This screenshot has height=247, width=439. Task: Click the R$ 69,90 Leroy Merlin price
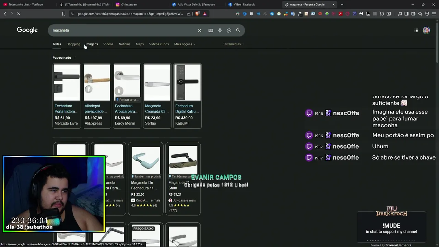tap(122, 118)
